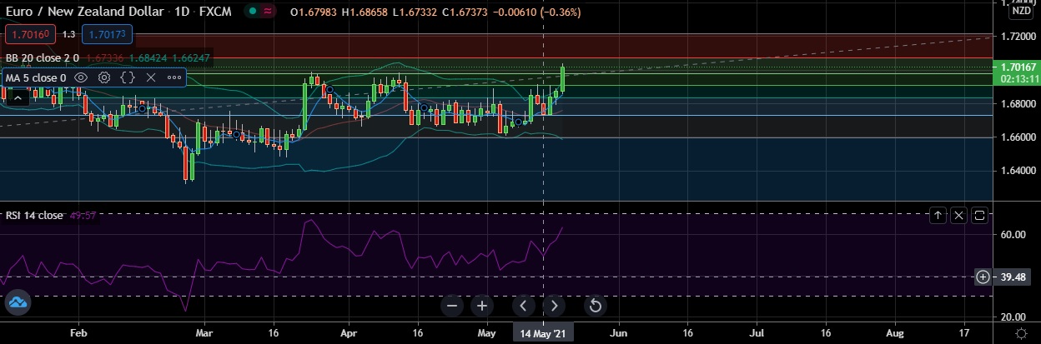This screenshot has width=1041, height=344.
Task: Reset the chart view
Action: click(x=595, y=306)
